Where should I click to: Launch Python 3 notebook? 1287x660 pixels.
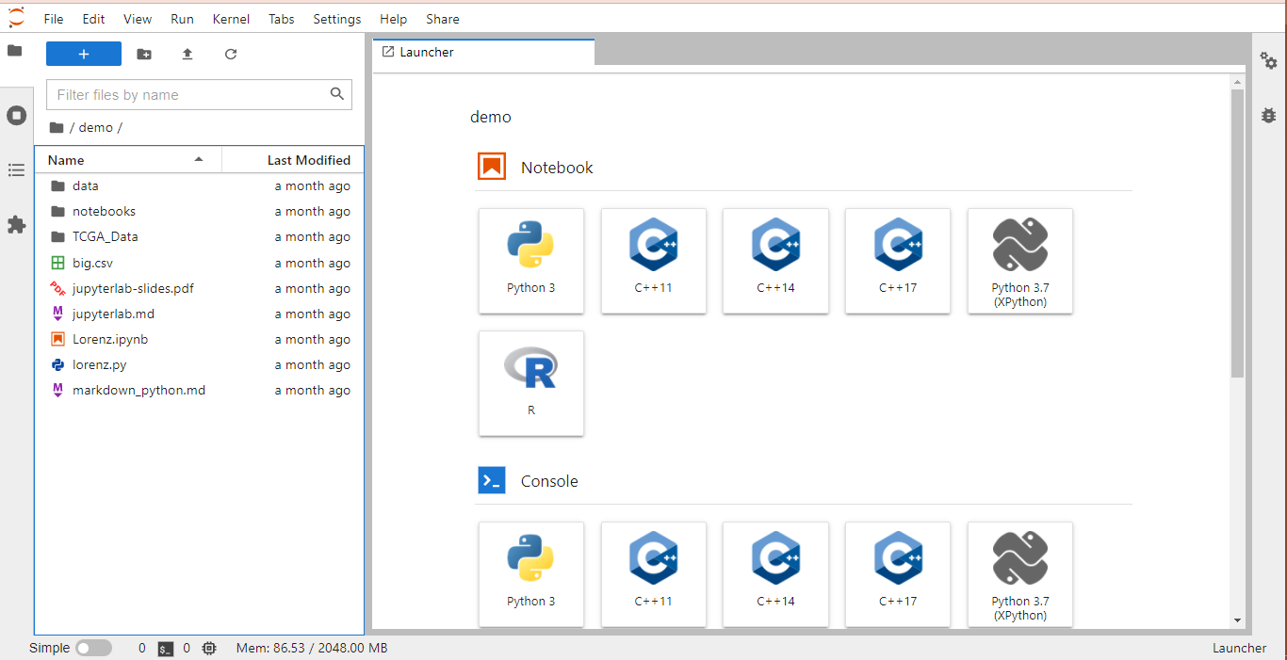(531, 261)
